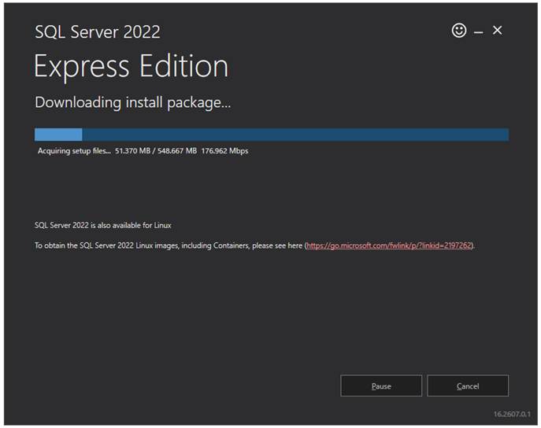Screen dimensions: 541x428
Task: Click the '51.370 MB / 548.667 MB' value
Action: pos(156,151)
